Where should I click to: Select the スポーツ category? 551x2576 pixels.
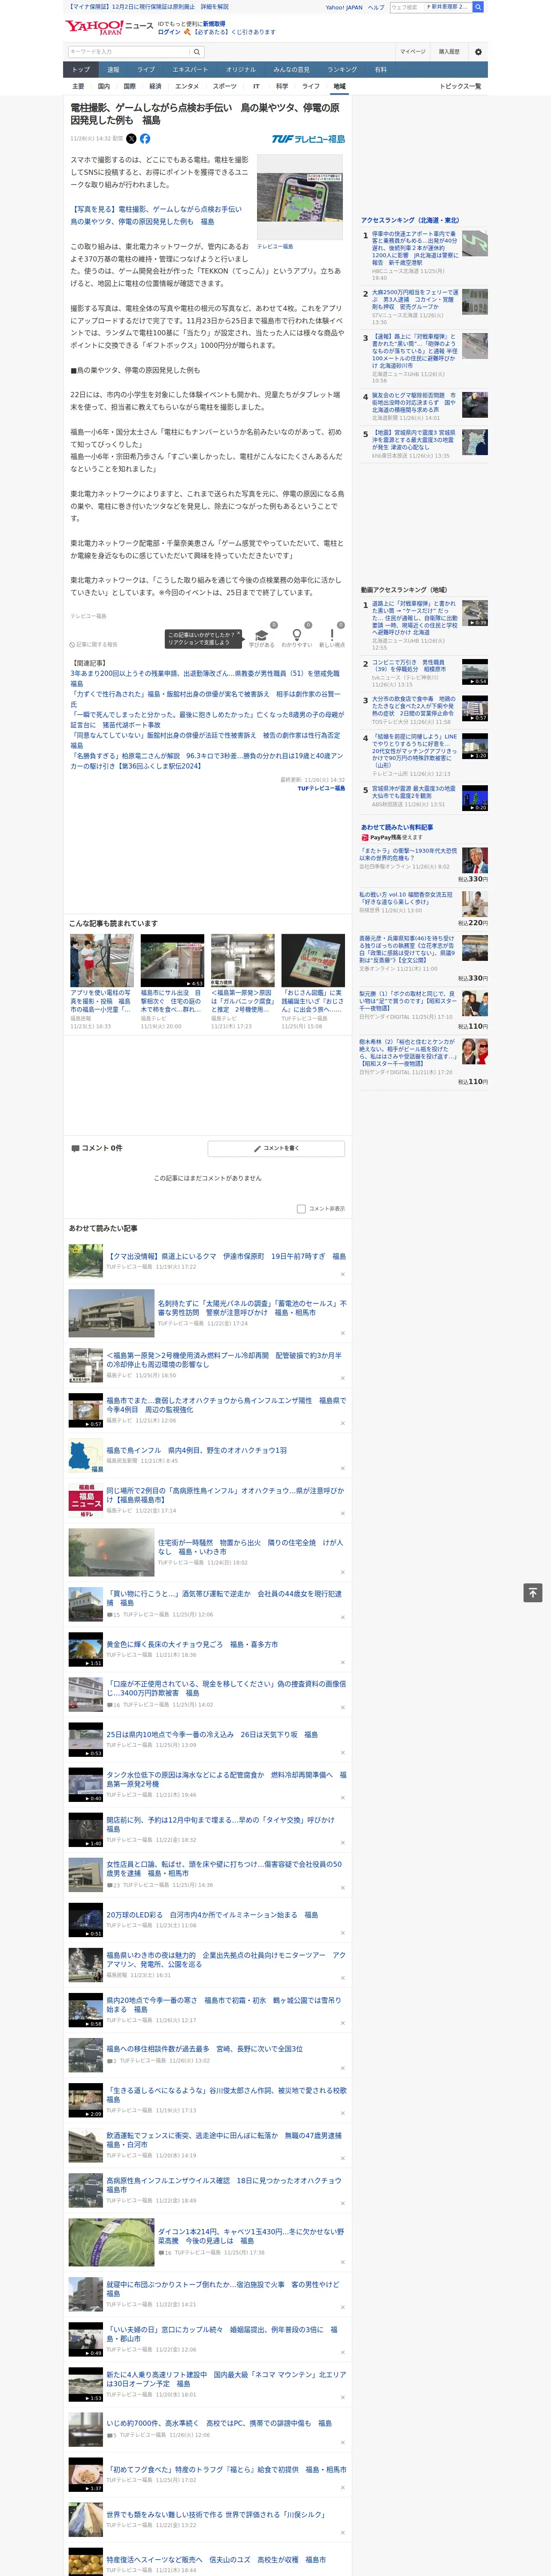225,86
